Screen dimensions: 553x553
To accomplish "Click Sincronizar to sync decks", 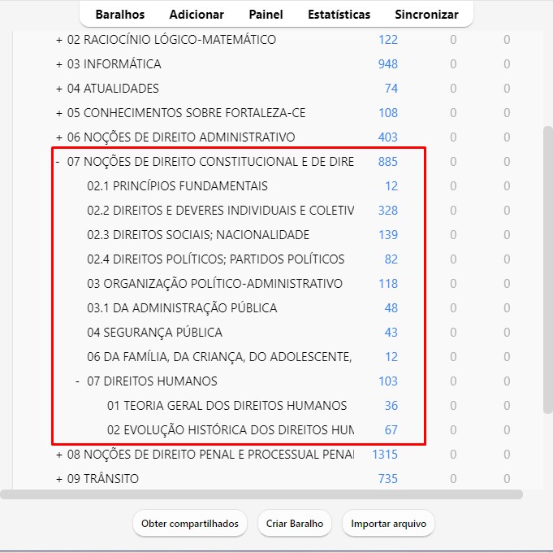I will click(426, 15).
